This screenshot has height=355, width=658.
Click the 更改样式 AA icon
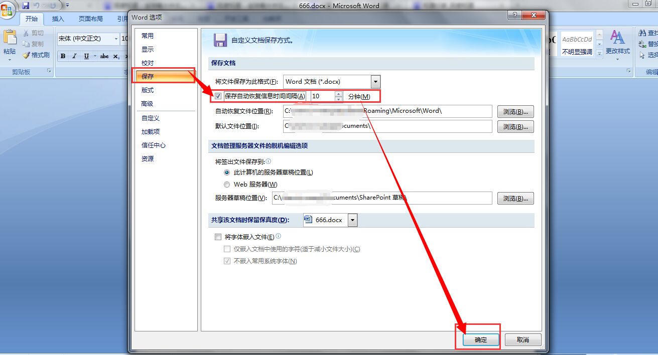(x=617, y=38)
